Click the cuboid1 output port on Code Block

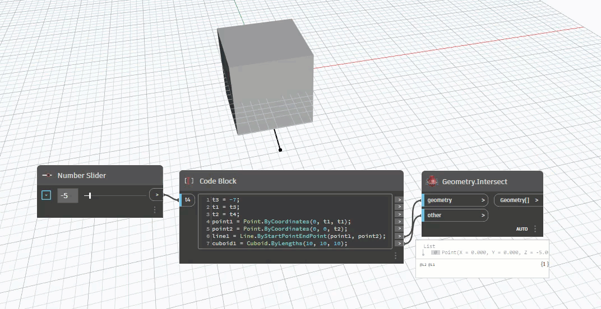pos(399,244)
